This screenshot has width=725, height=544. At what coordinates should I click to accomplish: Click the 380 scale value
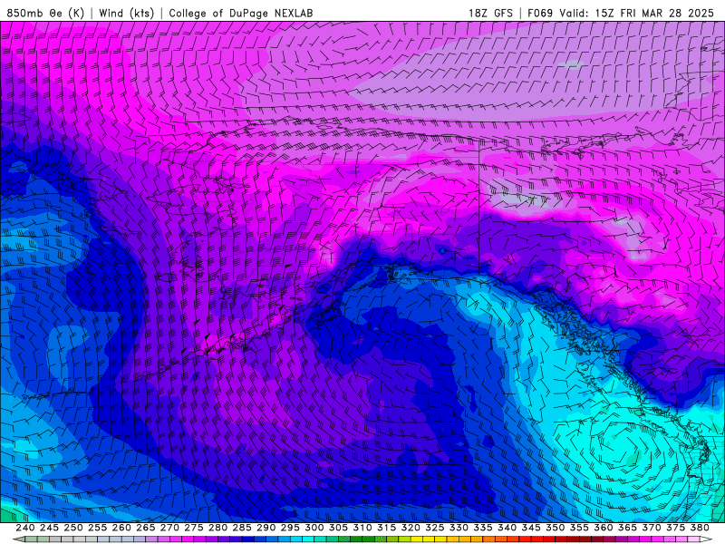click(x=700, y=528)
